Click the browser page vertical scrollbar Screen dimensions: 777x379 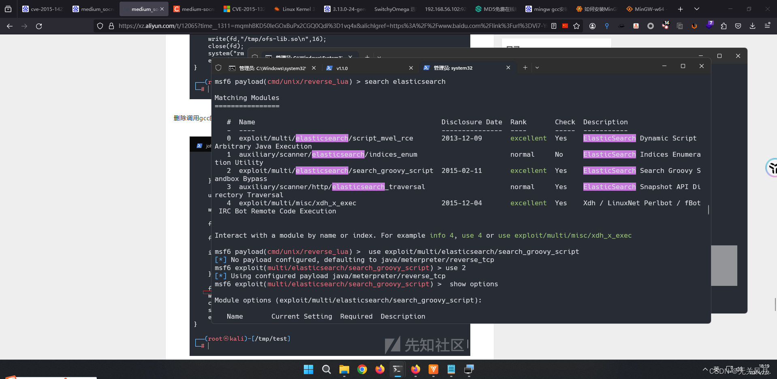click(x=775, y=304)
